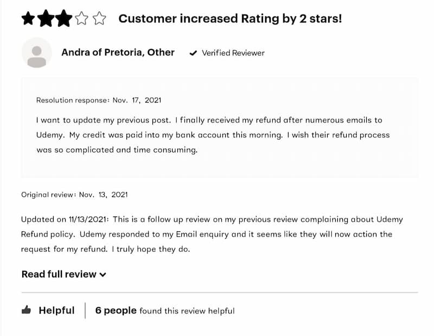
Task: Click the 'found this review helpful' text
Action: pyautogui.click(x=187, y=311)
